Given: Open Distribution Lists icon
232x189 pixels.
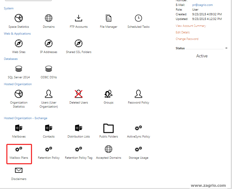Looking at the screenshot, I should 79,128.
